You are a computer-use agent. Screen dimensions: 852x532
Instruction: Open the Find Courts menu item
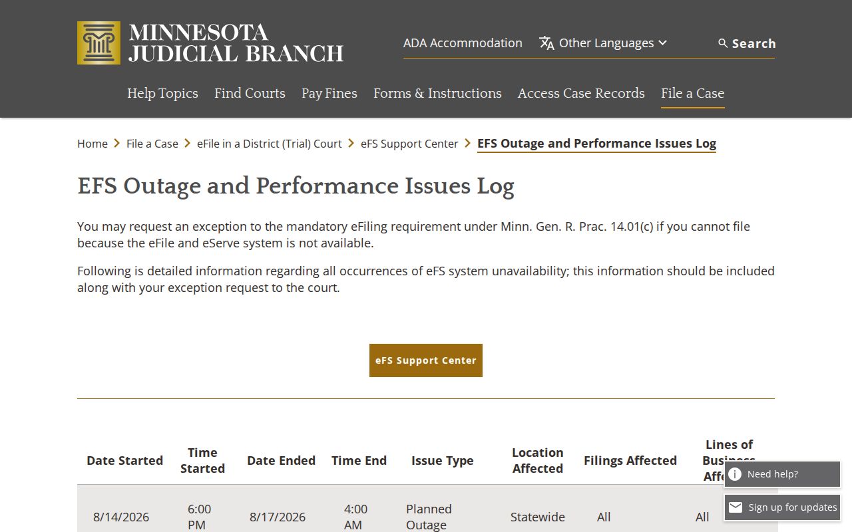tap(250, 93)
